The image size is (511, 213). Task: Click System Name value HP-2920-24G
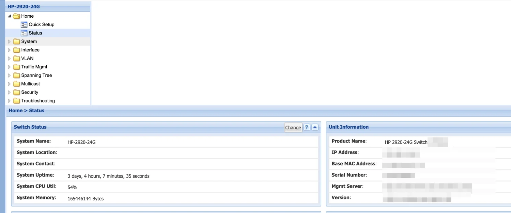(81, 142)
